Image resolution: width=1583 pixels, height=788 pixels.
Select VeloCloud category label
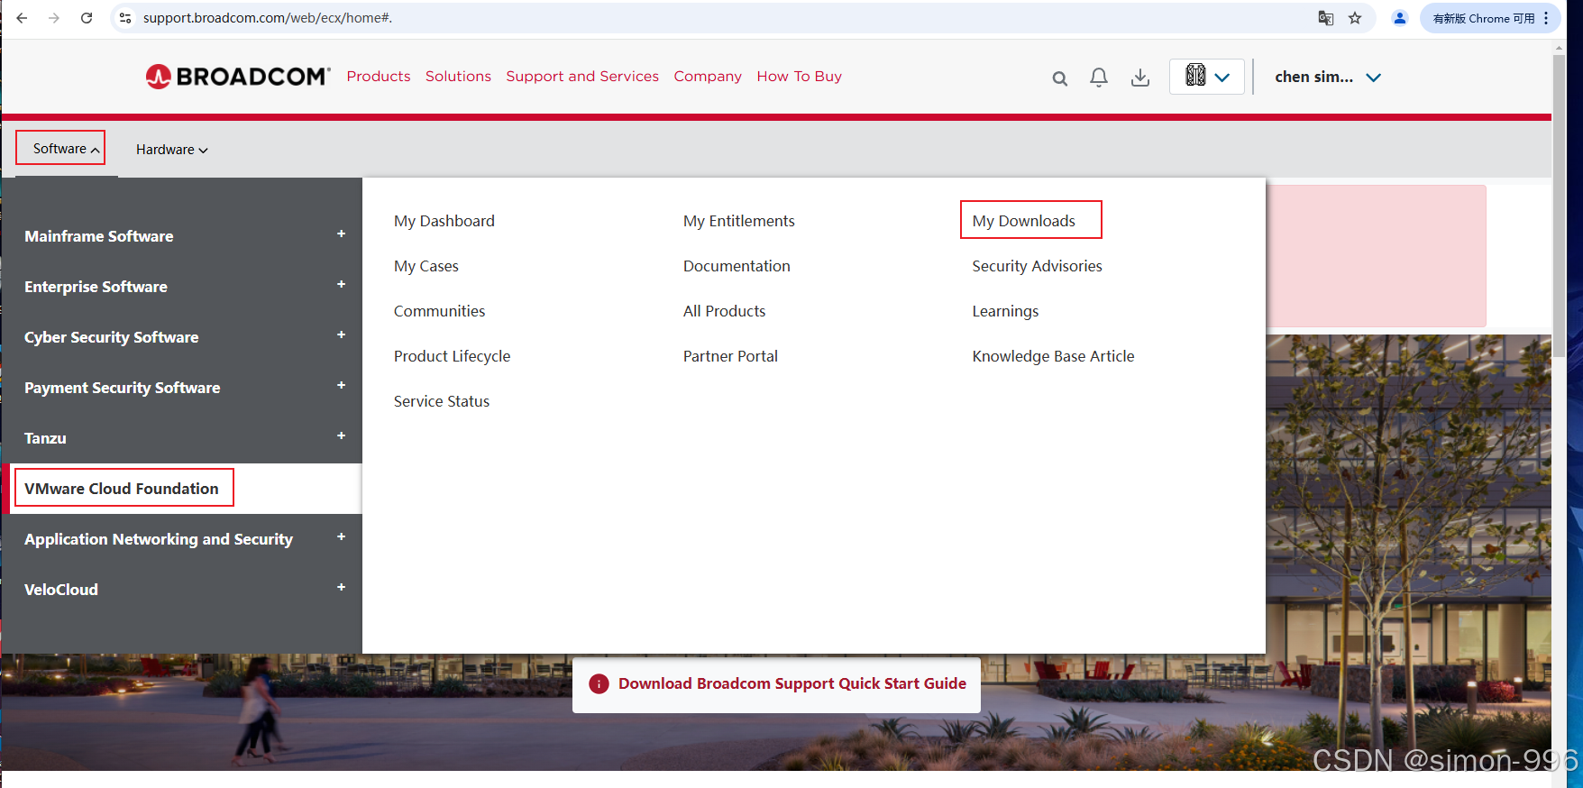[61, 590]
